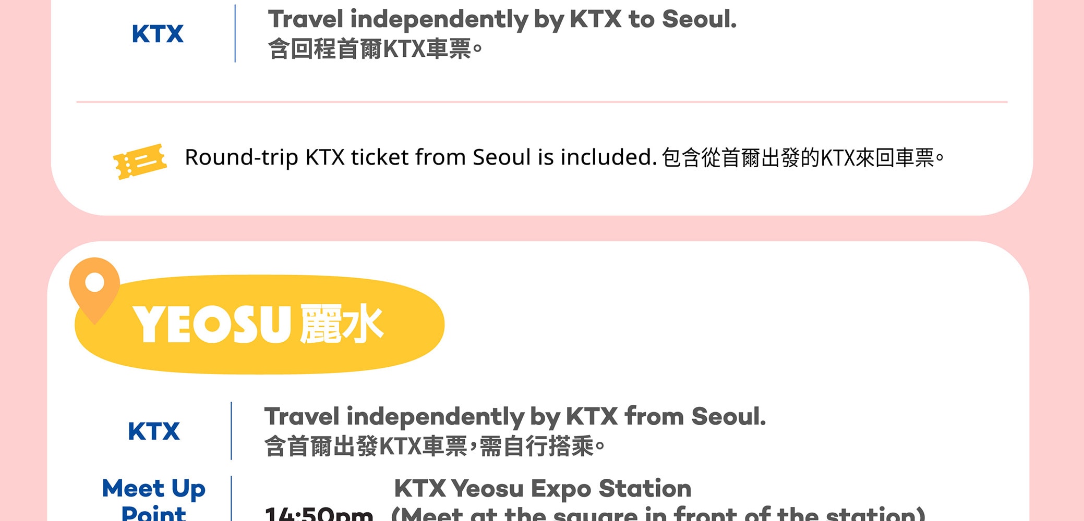1084x521 pixels.
Task: Click the pink horizontal divider line
Action: coord(541,102)
